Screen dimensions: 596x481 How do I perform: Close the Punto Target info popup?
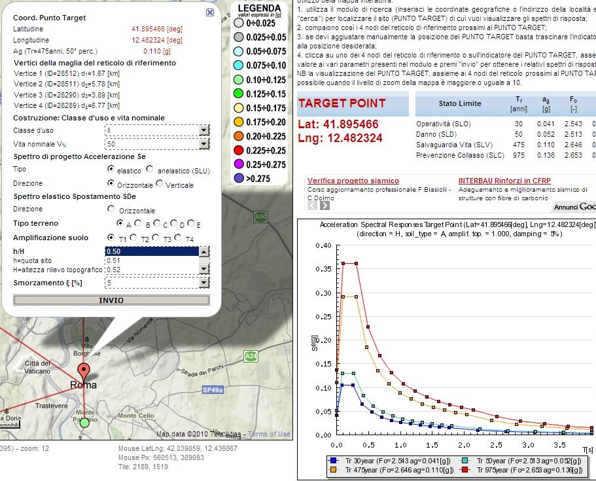coord(210,12)
